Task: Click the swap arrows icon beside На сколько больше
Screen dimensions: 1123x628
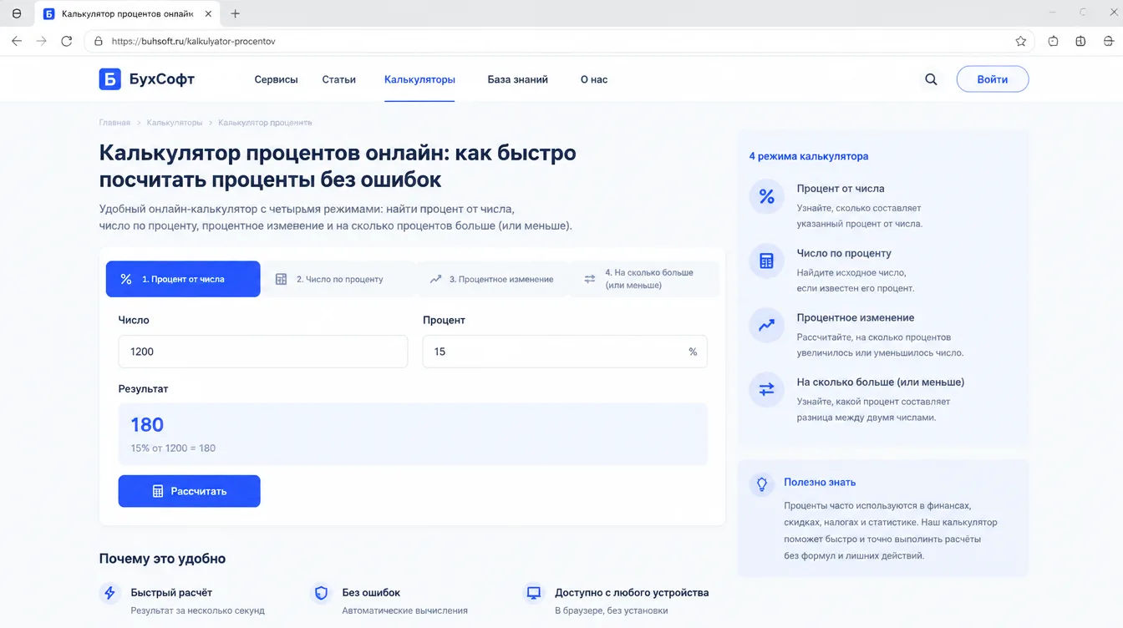Action: (x=766, y=390)
